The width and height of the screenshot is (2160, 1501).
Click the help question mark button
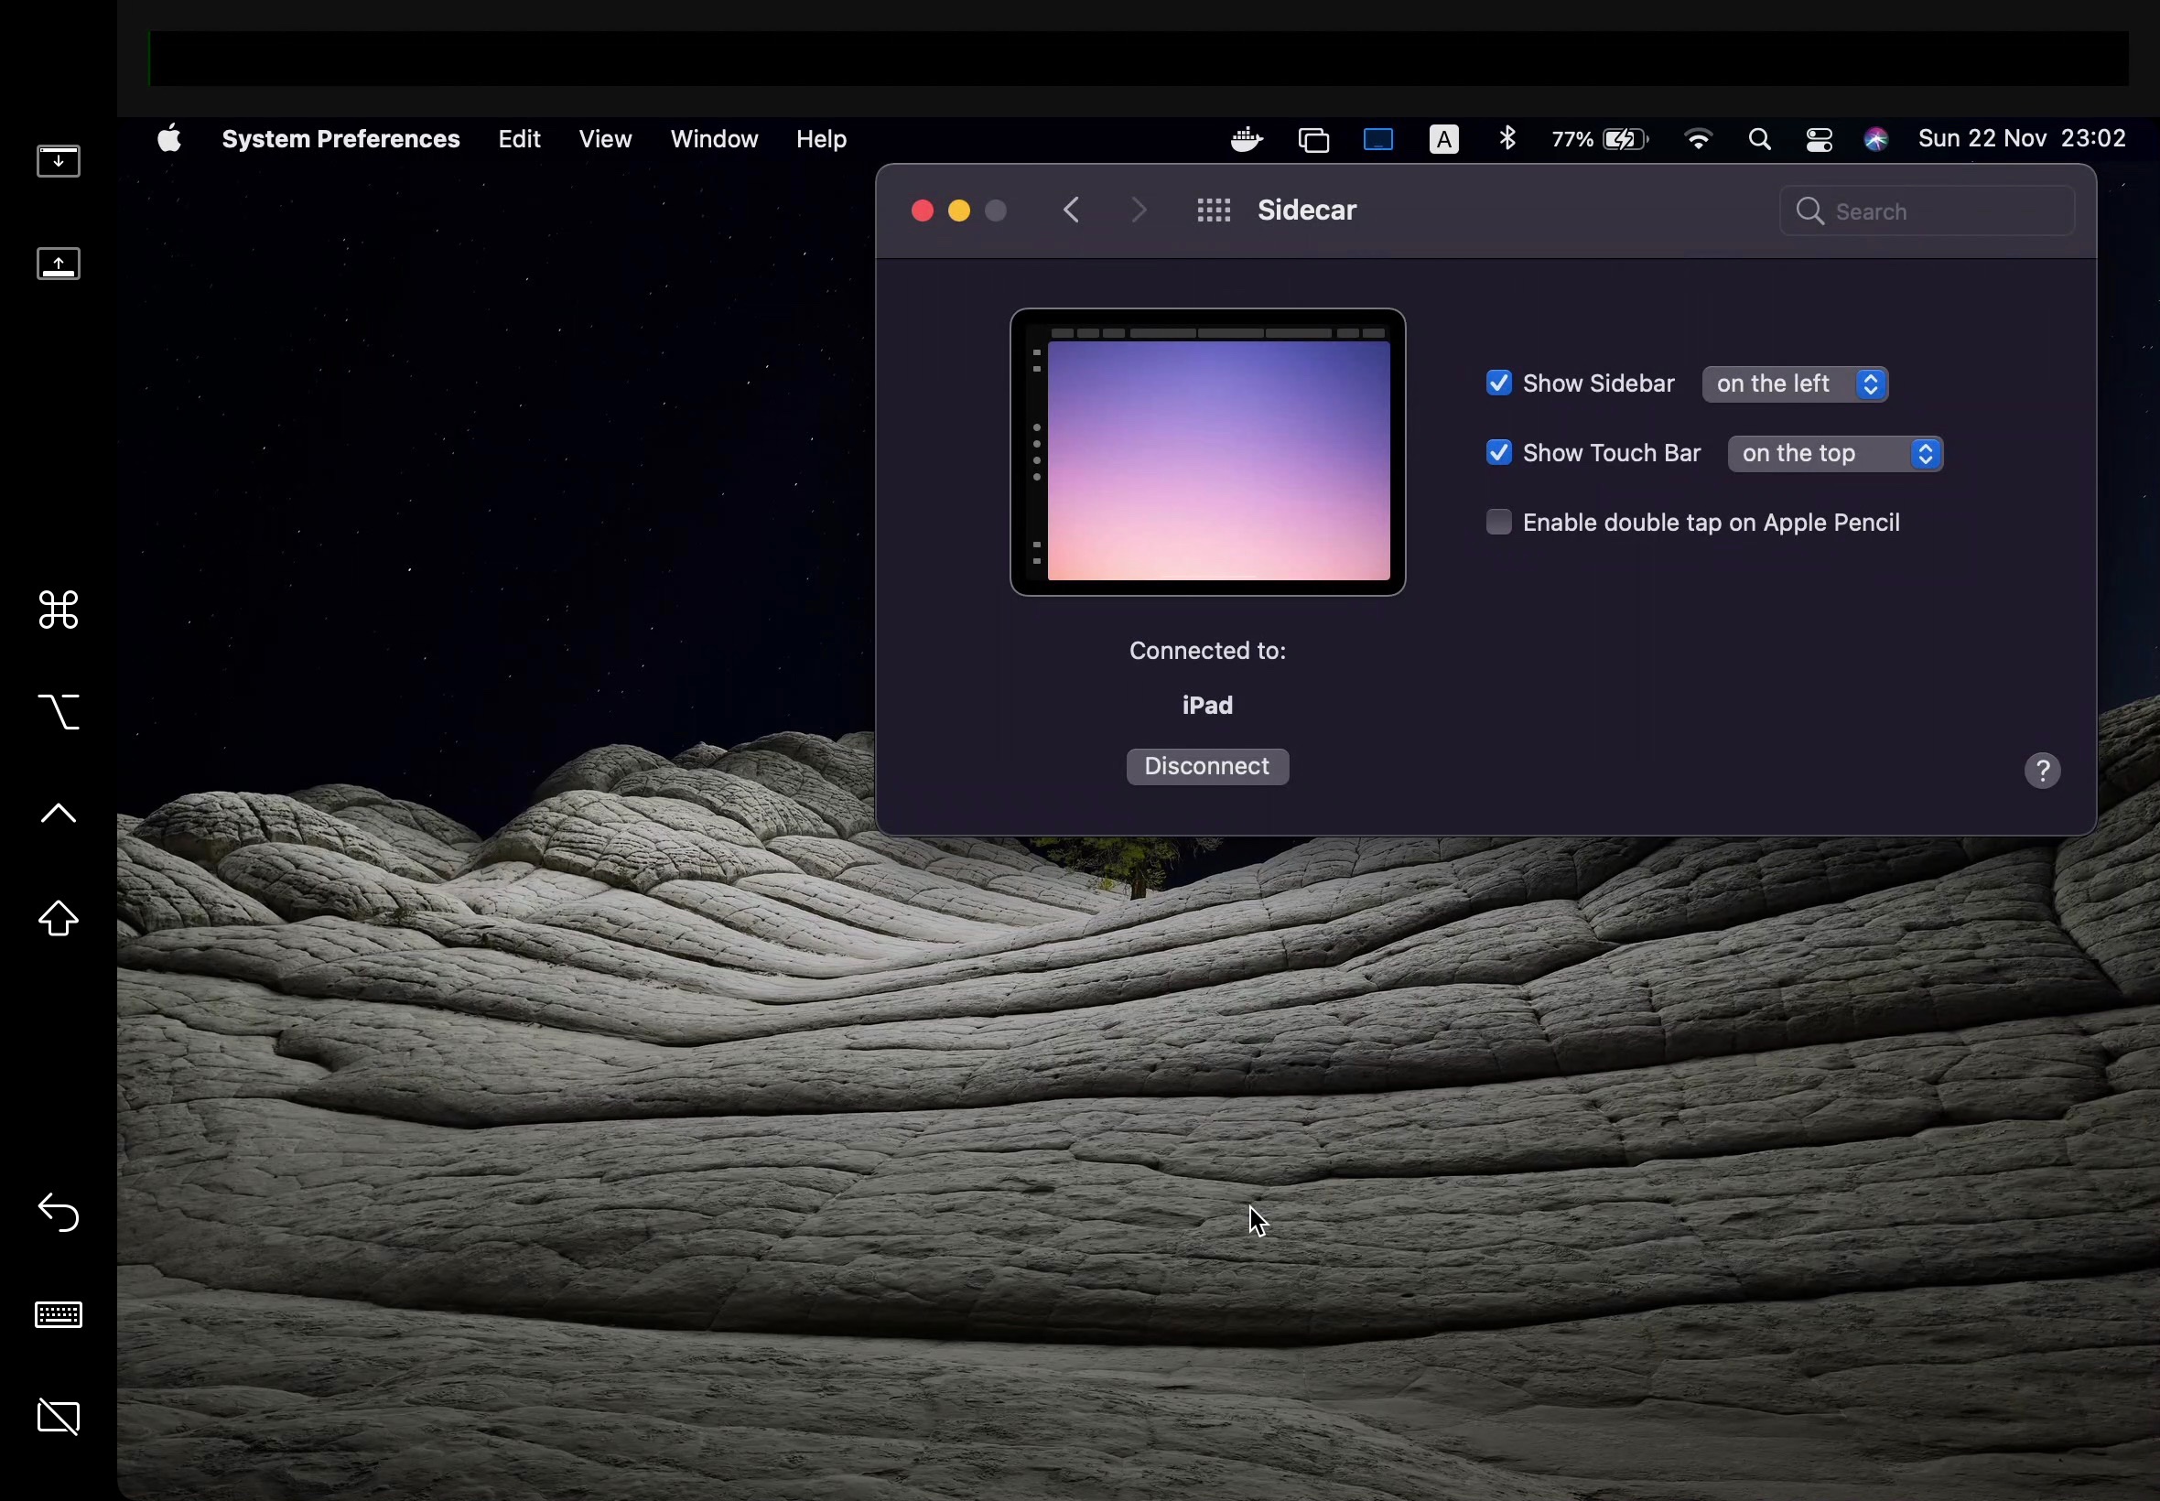2044,771
